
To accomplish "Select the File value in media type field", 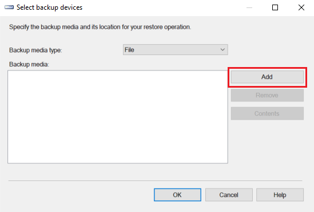I will 129,50.
